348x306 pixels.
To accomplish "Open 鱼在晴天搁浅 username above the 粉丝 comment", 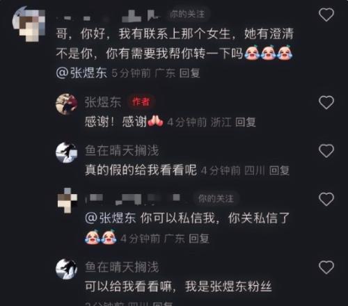I will (122, 267).
